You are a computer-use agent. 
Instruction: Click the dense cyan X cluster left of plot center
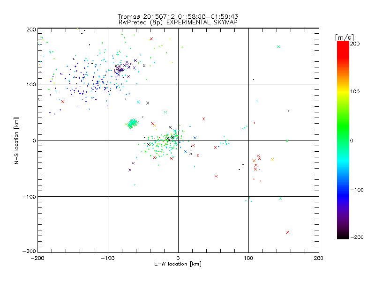pyautogui.click(x=132, y=123)
